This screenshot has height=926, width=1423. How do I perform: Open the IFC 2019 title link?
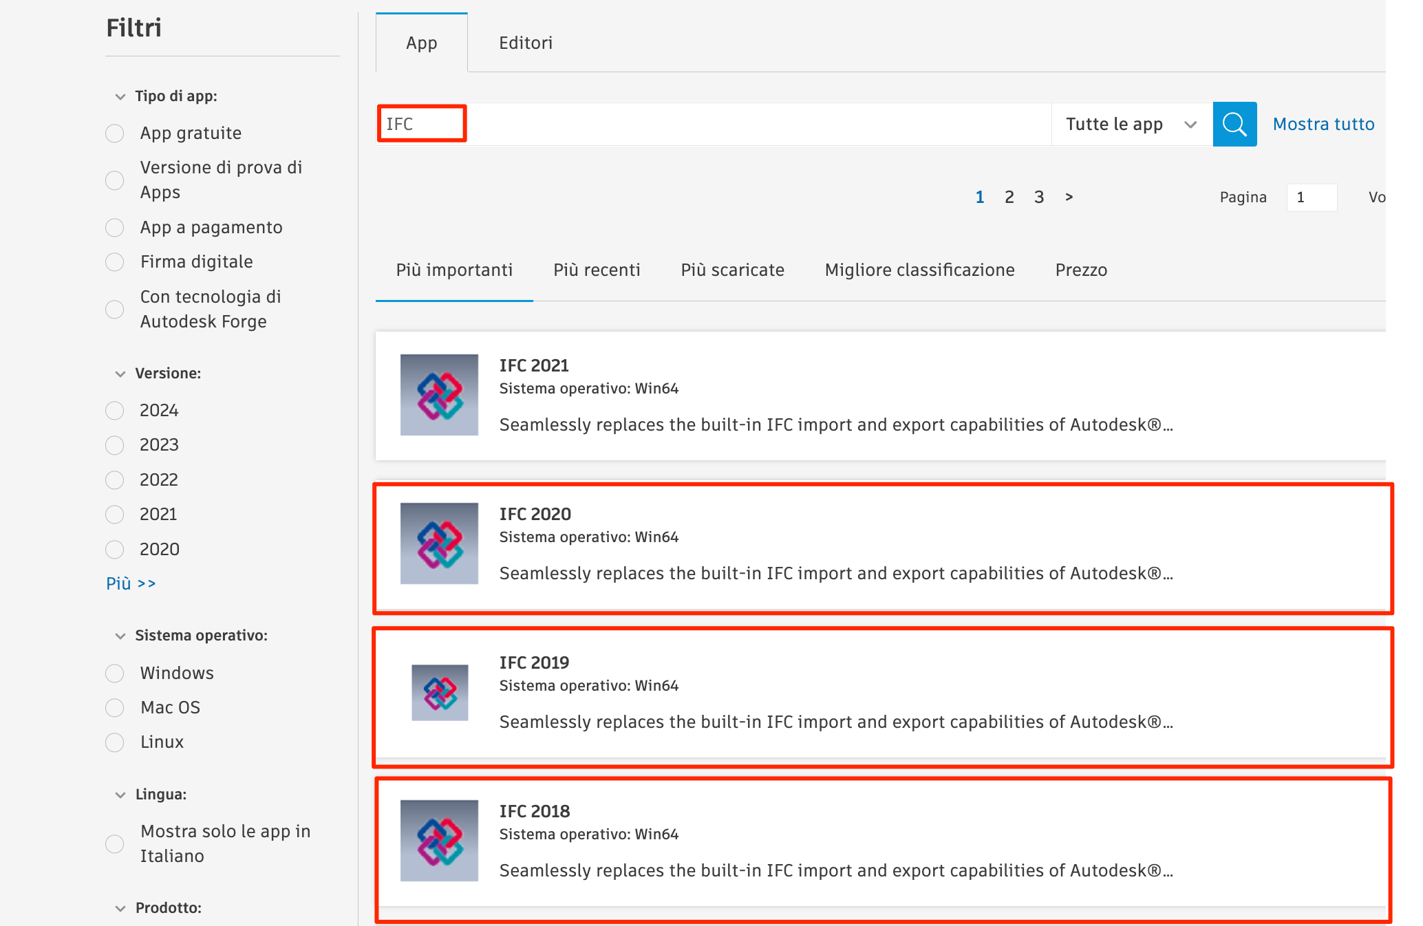pyautogui.click(x=534, y=663)
